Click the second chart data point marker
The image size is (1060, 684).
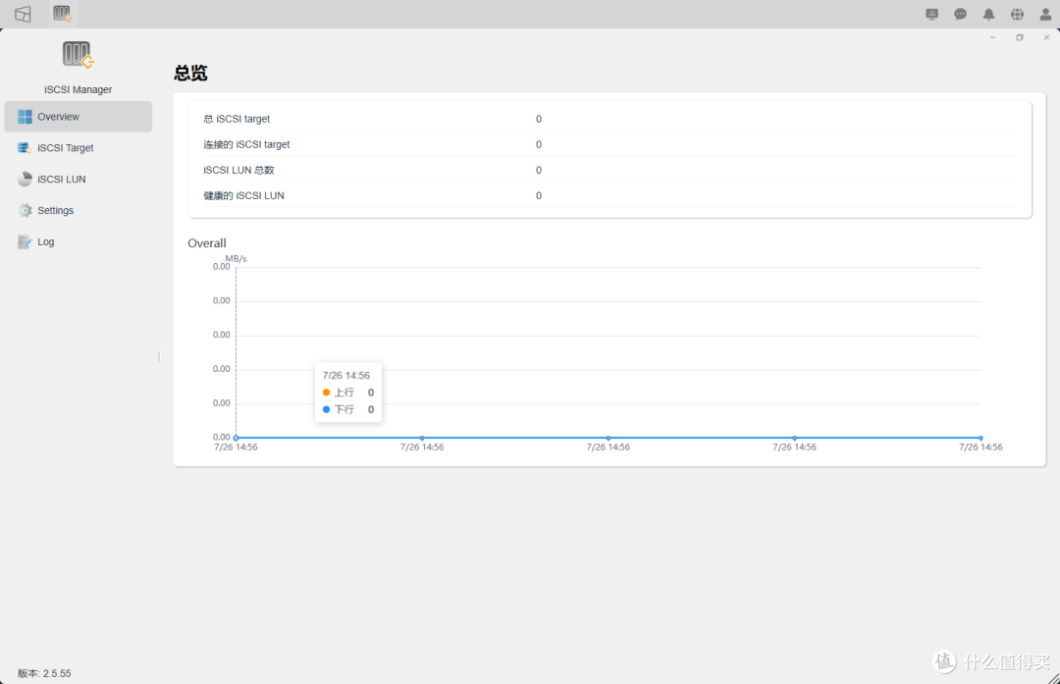coord(422,438)
